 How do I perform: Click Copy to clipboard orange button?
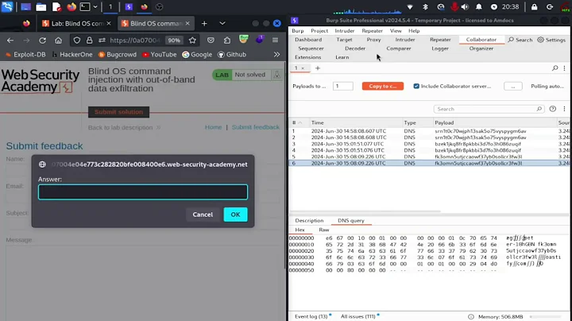pos(383,86)
